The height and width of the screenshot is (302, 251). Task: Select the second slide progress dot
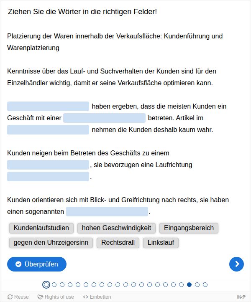pos(54,284)
